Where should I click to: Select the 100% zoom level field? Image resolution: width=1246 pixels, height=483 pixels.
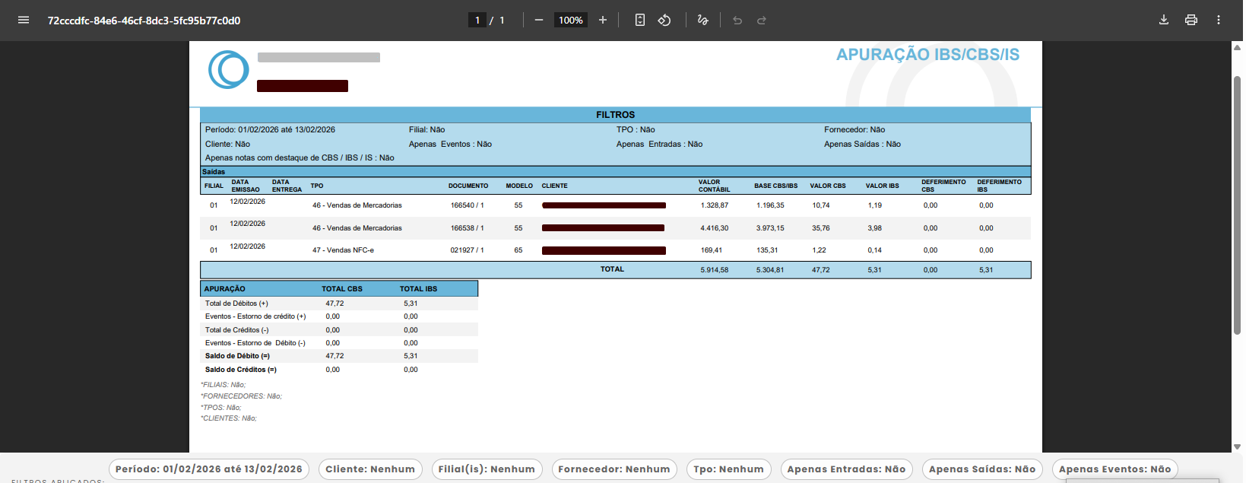571,21
